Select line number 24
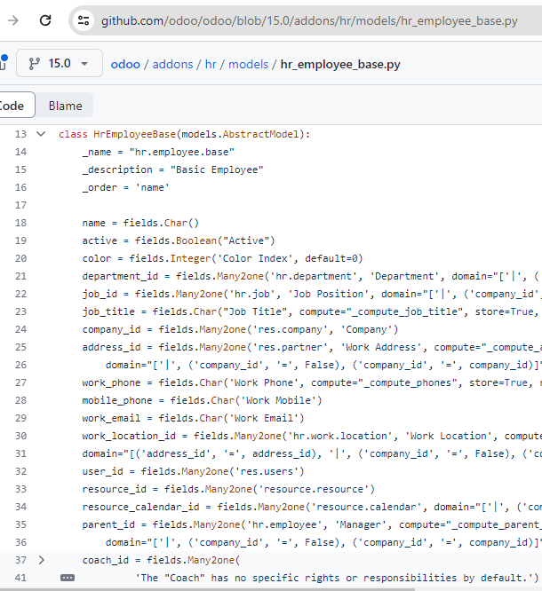This screenshot has height=591, width=542. click(20, 329)
